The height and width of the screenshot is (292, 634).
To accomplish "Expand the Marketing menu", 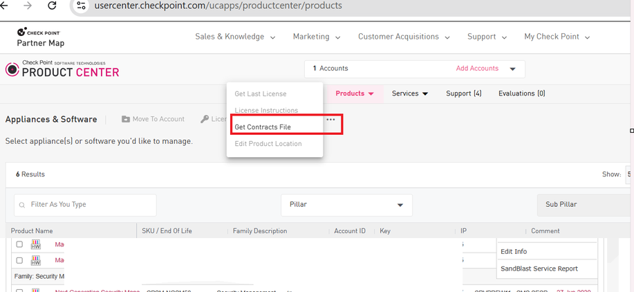I will point(317,37).
